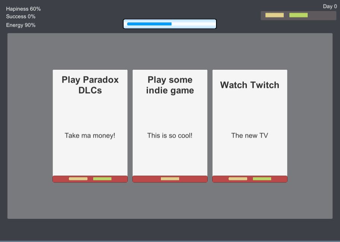Click green bar on Watch Twitch card
Screen dimensions: 340x242
tap(262, 179)
